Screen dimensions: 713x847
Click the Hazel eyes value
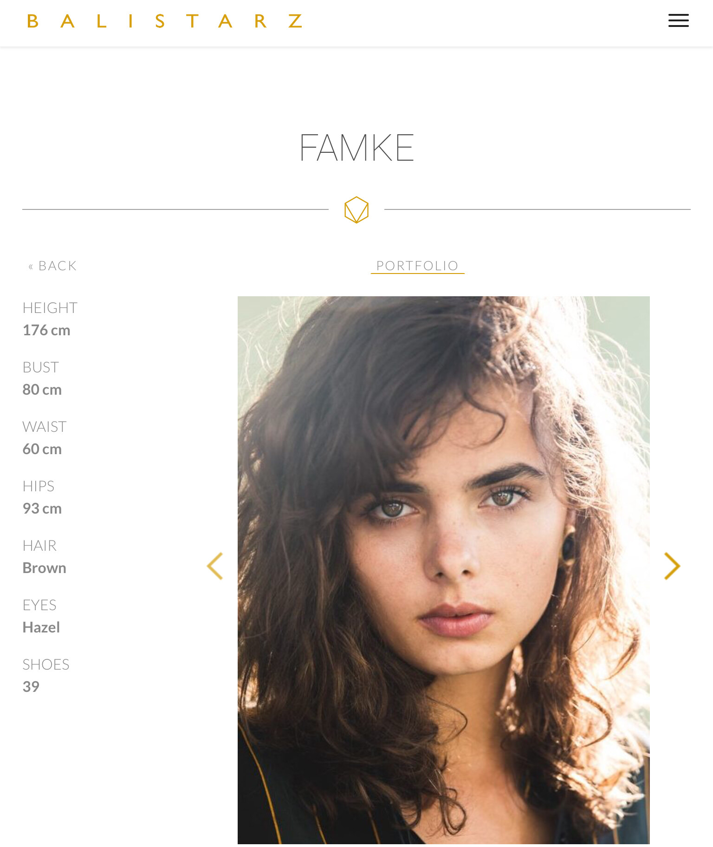[41, 627]
